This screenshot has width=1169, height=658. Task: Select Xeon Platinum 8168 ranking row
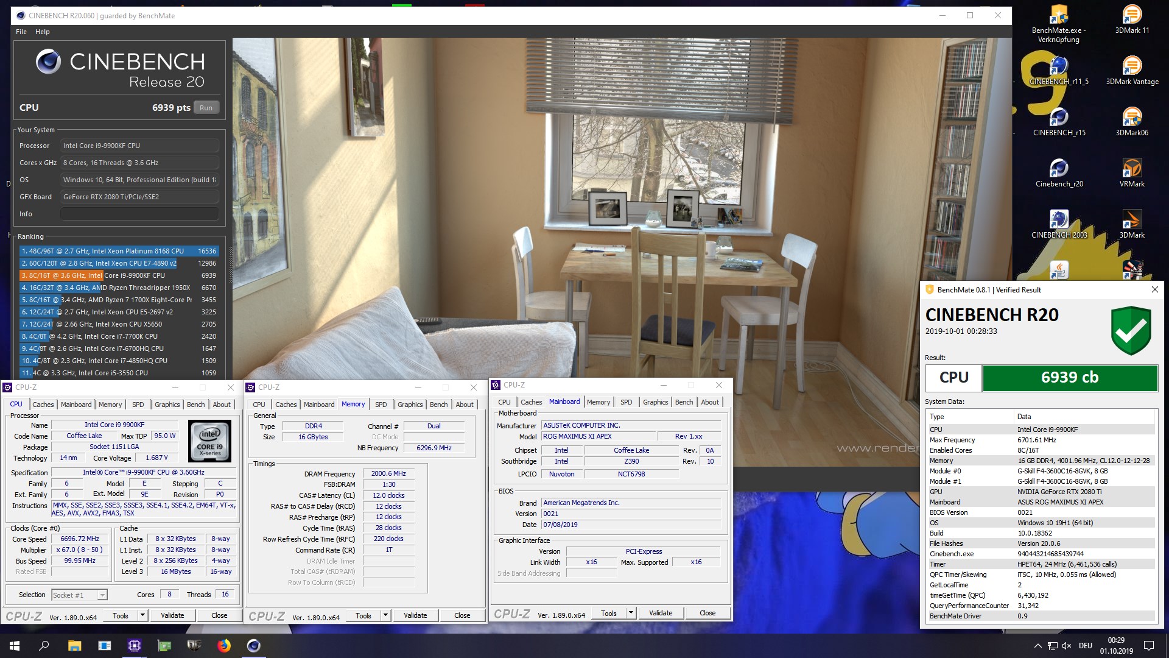[x=119, y=251]
